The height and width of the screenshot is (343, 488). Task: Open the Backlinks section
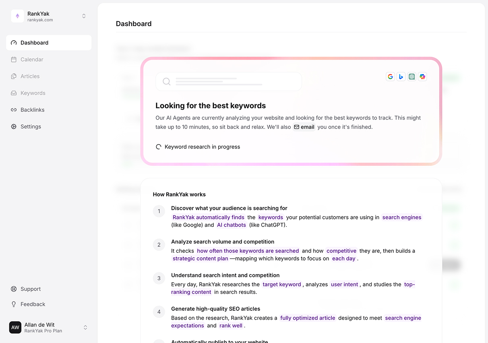pyautogui.click(x=32, y=110)
